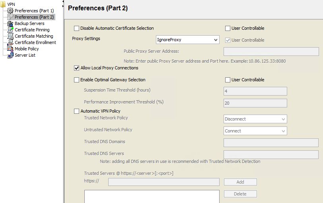Image resolution: width=323 pixels, height=203 pixels.
Task: Open Trusted Network Policy dropdown
Action: click(x=255, y=119)
